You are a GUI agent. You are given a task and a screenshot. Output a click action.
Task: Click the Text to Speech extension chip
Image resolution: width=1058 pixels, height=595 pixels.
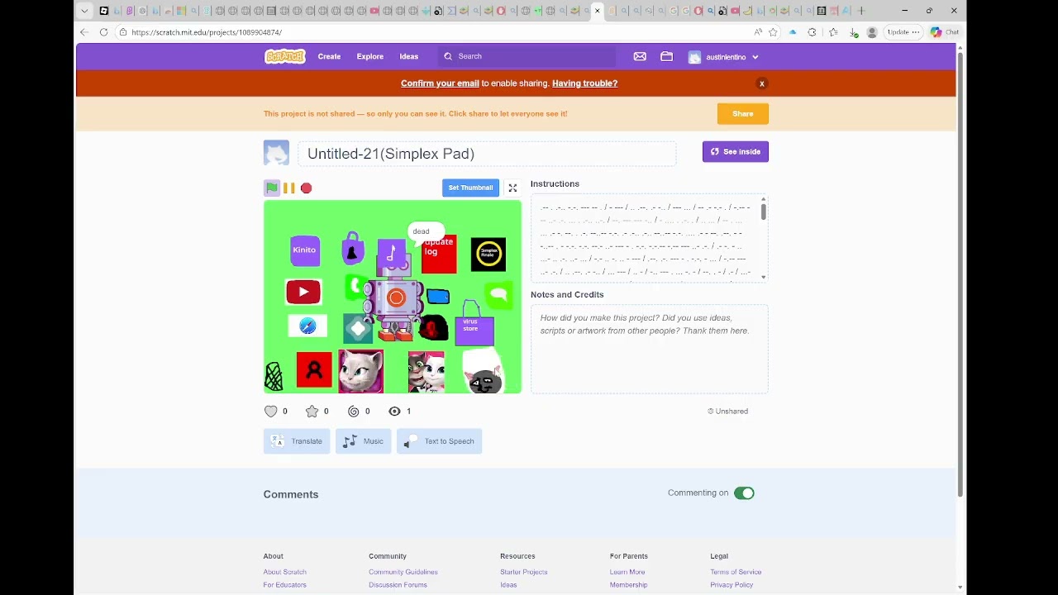tap(439, 441)
